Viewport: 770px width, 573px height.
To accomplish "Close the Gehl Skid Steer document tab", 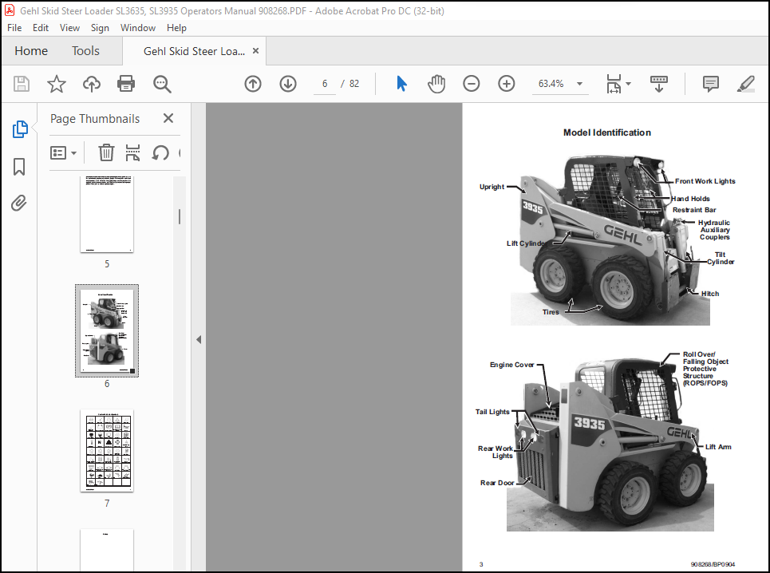I will pyautogui.click(x=255, y=50).
